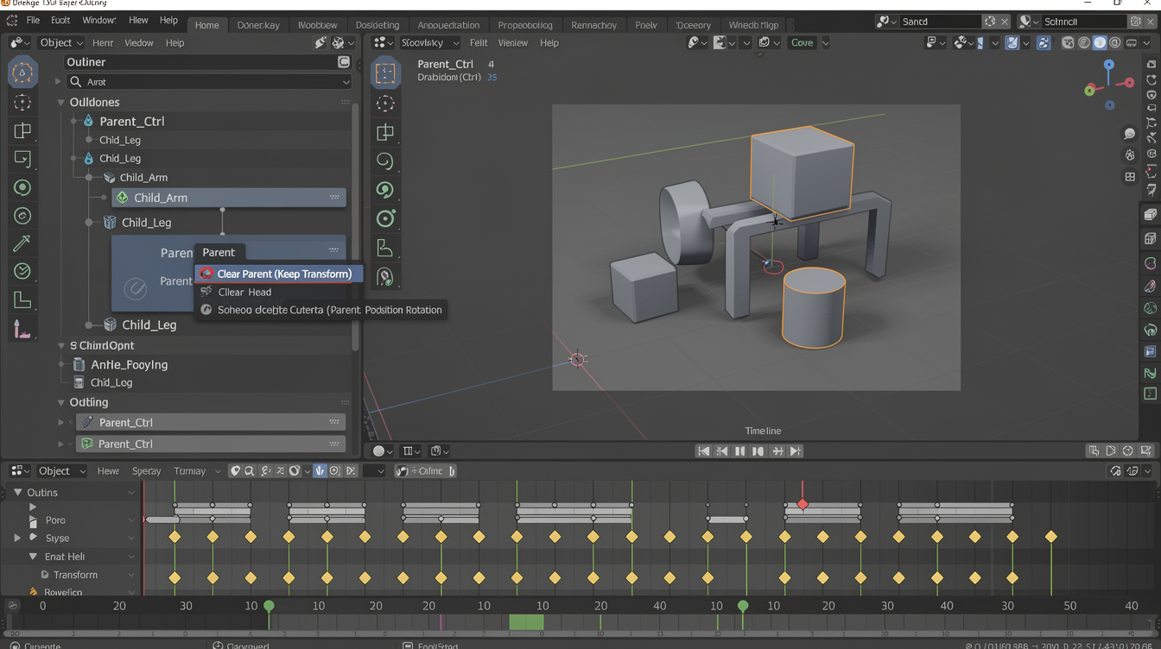
Task: Click the select box tool in viewport
Action: tap(385, 74)
